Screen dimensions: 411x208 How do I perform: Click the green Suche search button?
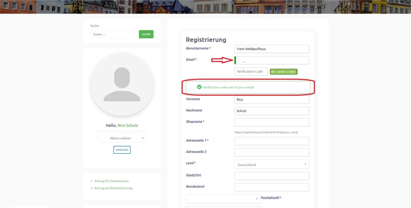[146, 35]
